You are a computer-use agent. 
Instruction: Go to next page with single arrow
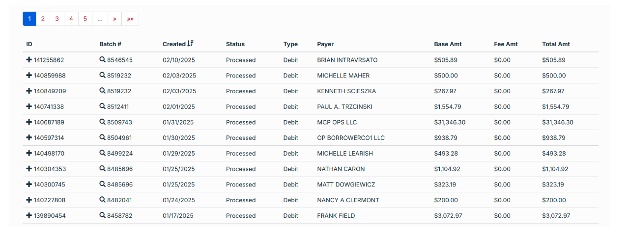[x=114, y=19]
